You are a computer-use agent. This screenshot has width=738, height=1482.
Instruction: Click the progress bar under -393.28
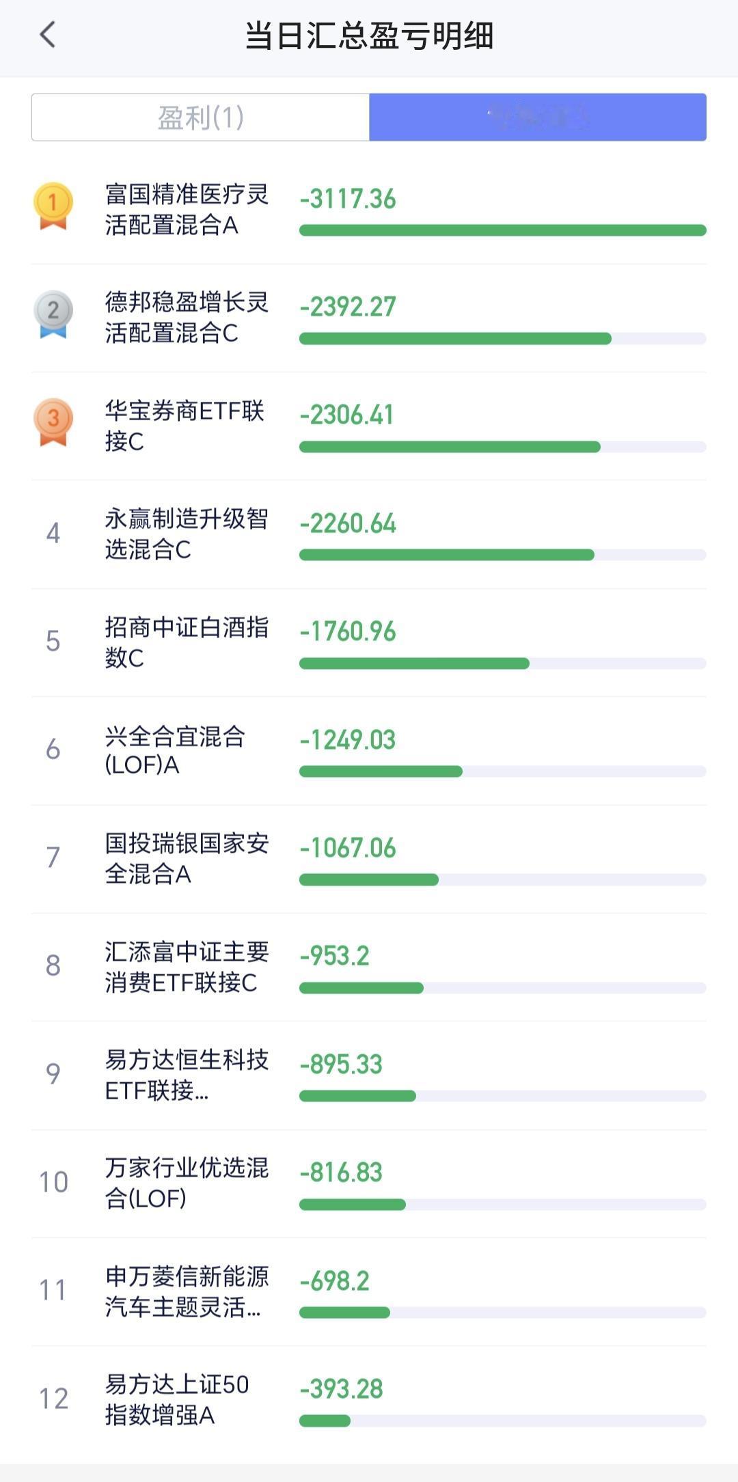click(x=503, y=1421)
